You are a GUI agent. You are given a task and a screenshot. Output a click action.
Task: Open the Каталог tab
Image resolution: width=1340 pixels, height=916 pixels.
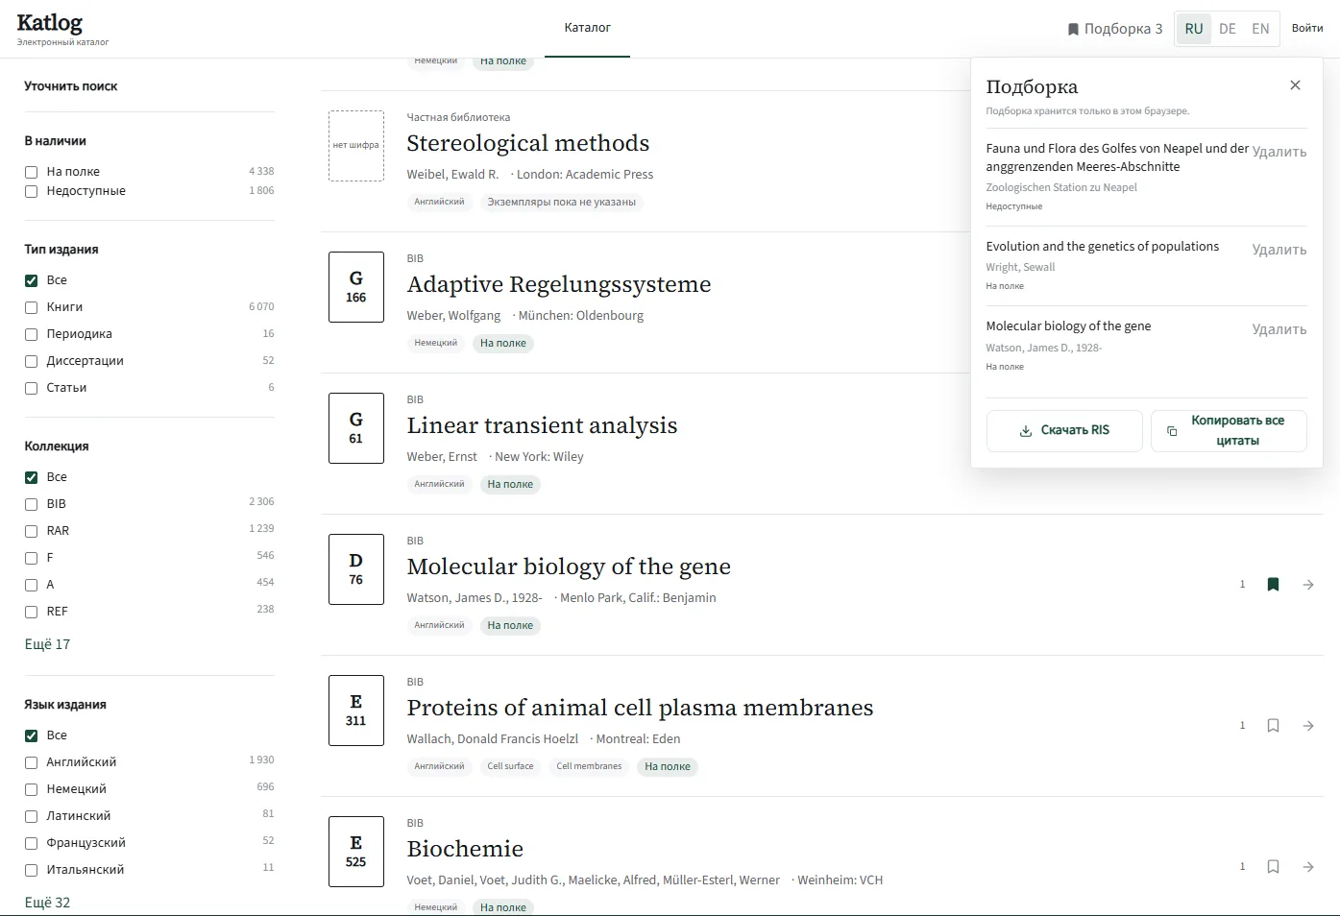tap(587, 28)
